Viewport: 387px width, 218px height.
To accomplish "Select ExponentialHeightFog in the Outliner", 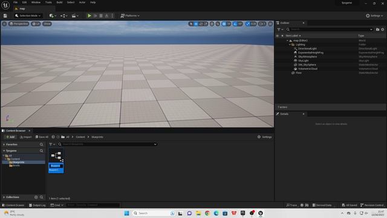I will pyautogui.click(x=311, y=53).
